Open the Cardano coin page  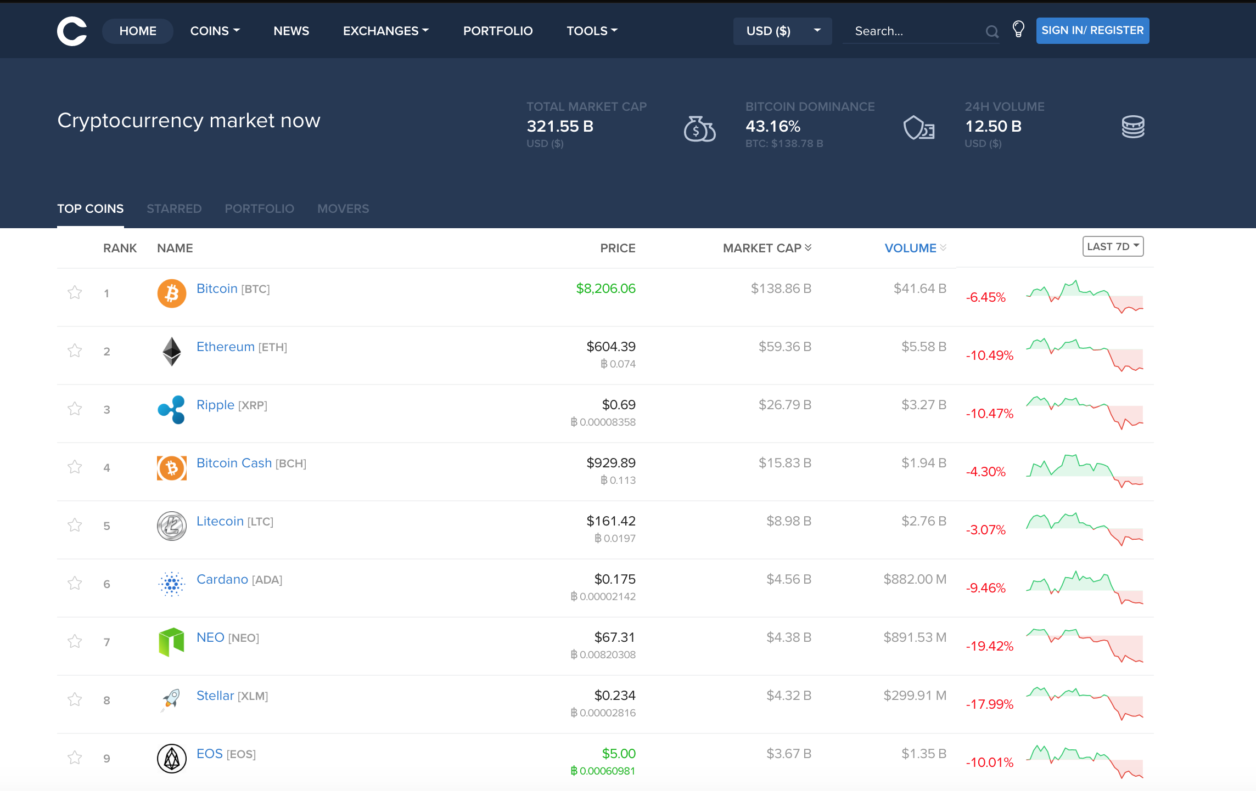click(222, 579)
